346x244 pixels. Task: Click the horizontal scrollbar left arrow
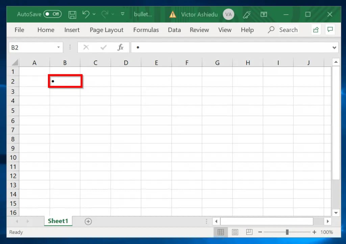coord(216,221)
